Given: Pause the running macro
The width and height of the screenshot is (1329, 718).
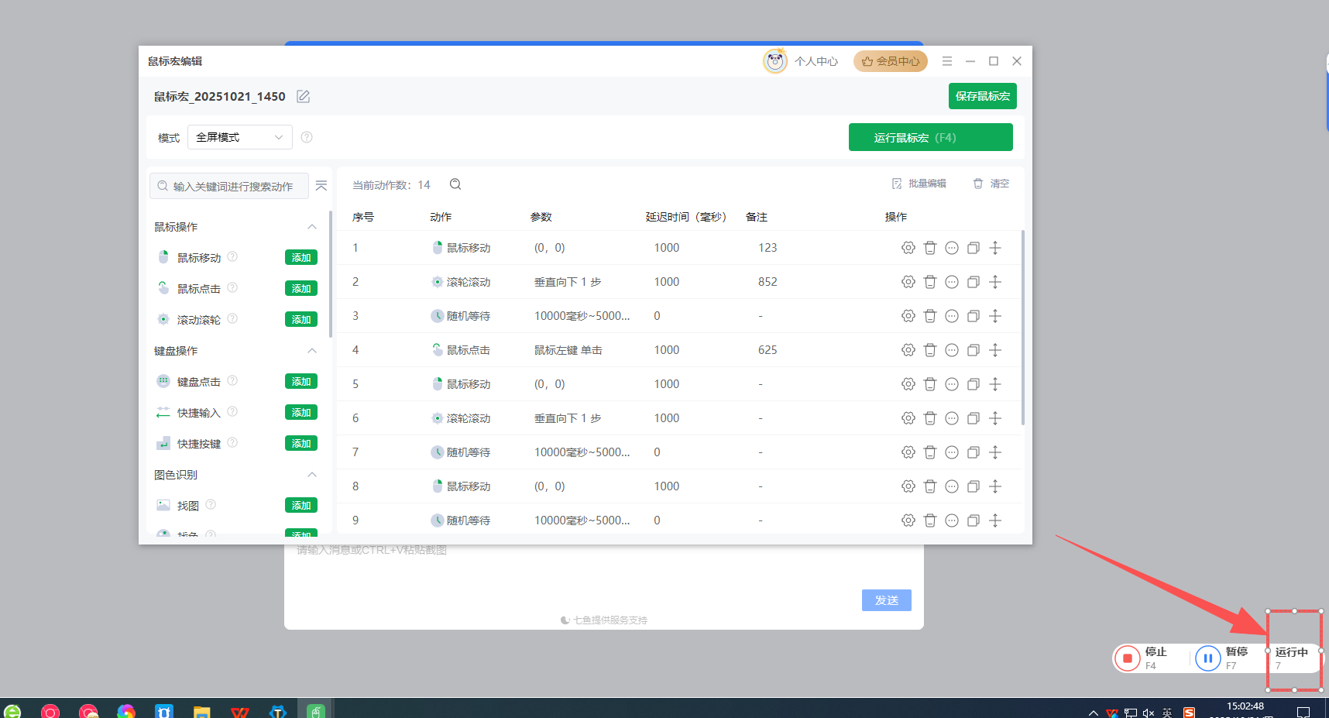Looking at the screenshot, I should point(1208,658).
